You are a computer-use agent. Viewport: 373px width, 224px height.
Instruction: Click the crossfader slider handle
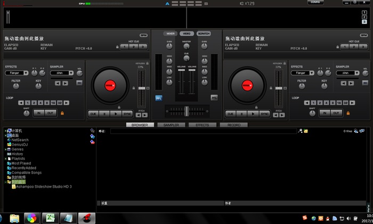[x=186, y=110]
